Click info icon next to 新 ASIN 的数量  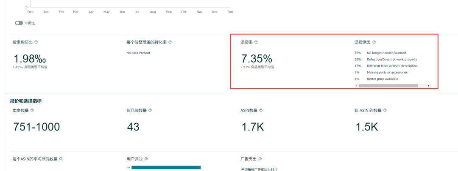(x=385, y=110)
